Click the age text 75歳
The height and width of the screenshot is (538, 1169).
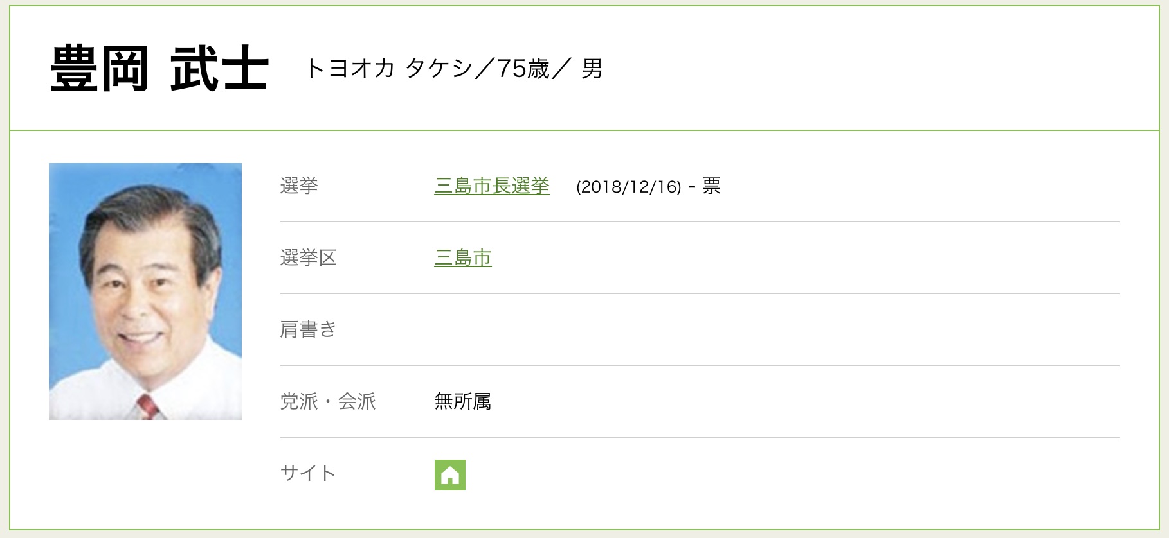tap(523, 69)
